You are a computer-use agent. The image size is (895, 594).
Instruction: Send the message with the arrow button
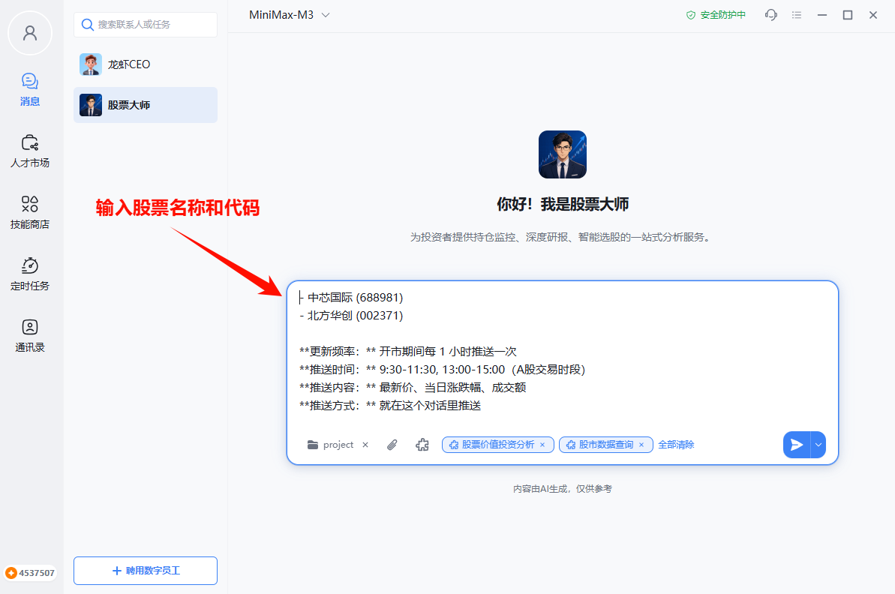[797, 445]
